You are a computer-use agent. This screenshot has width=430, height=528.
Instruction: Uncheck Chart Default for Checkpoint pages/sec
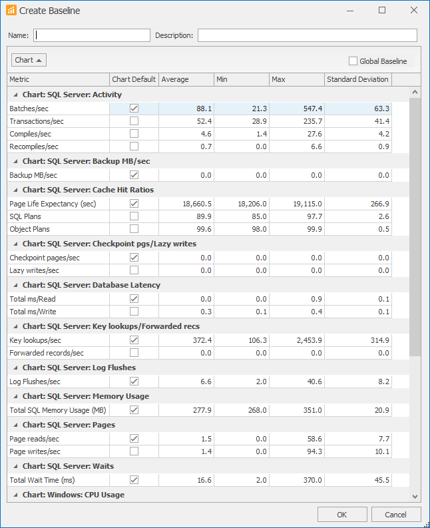coord(134,257)
